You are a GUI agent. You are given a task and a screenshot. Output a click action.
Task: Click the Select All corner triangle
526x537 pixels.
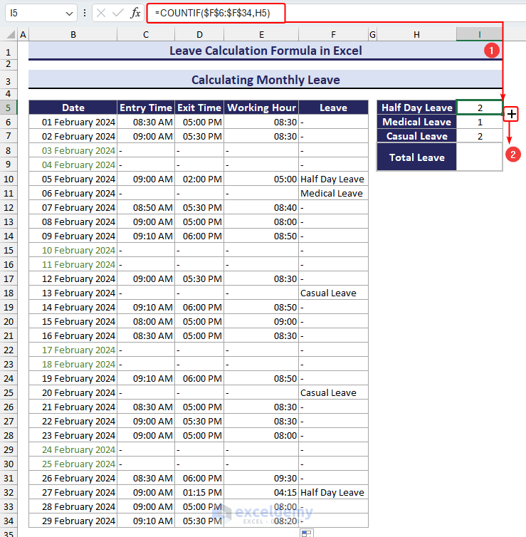coord(11,34)
